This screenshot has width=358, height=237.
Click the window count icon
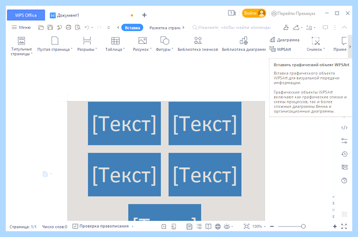232,13
